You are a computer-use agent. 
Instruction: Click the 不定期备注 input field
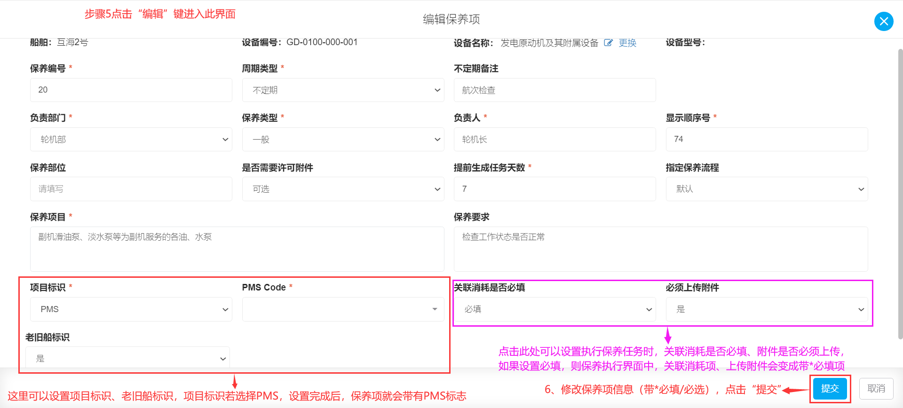554,90
